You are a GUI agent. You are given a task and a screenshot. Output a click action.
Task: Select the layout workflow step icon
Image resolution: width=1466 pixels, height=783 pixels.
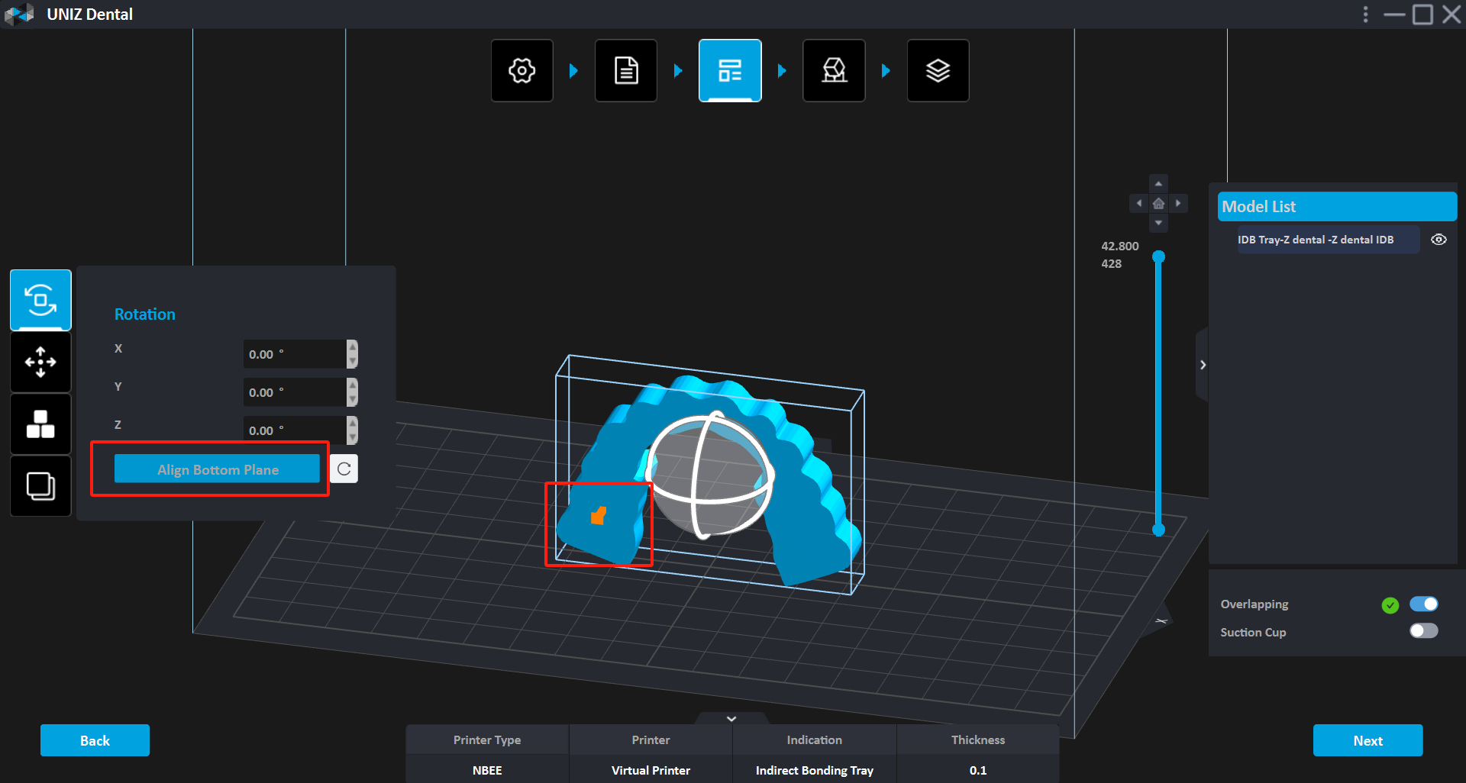pos(730,71)
